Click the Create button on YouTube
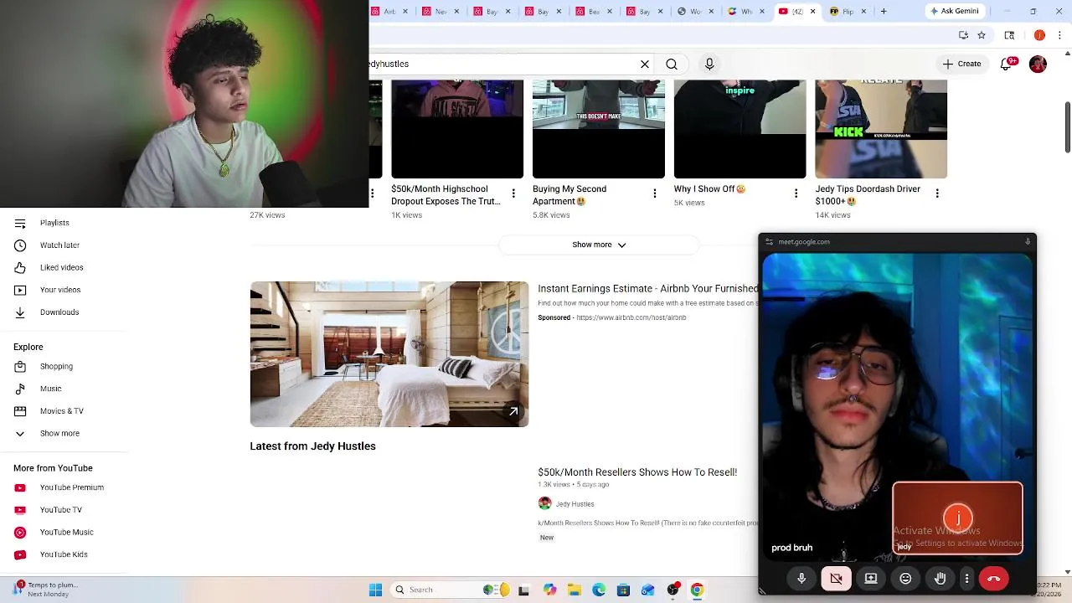 coord(961,64)
